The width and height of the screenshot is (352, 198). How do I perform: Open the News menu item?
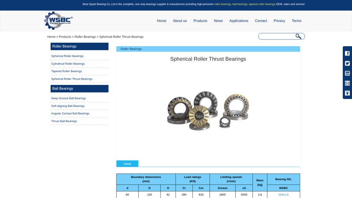coord(218,21)
